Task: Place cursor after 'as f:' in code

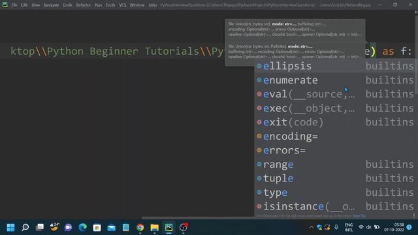Action: (x=413, y=51)
